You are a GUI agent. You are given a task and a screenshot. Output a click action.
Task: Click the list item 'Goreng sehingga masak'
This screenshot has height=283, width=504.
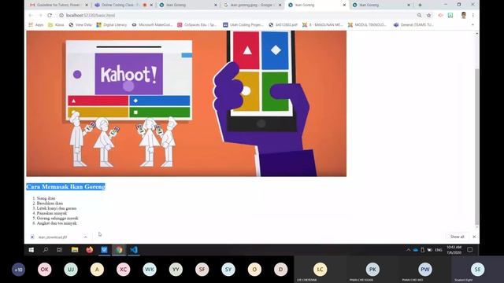(x=57, y=219)
